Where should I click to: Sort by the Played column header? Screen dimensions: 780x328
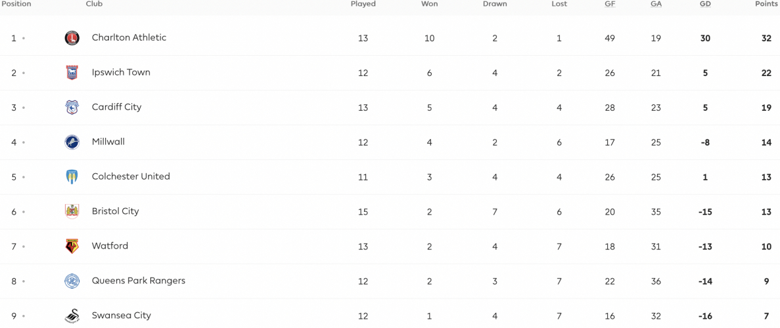pyautogui.click(x=363, y=4)
